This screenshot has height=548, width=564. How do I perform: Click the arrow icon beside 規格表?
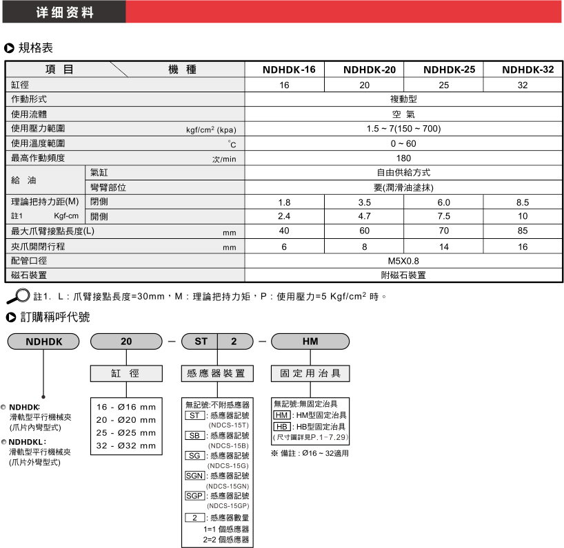(x=10, y=48)
